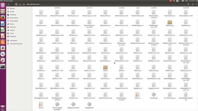Select the libxvidcore.so.4 file
The image size is (198, 111).
73,76
